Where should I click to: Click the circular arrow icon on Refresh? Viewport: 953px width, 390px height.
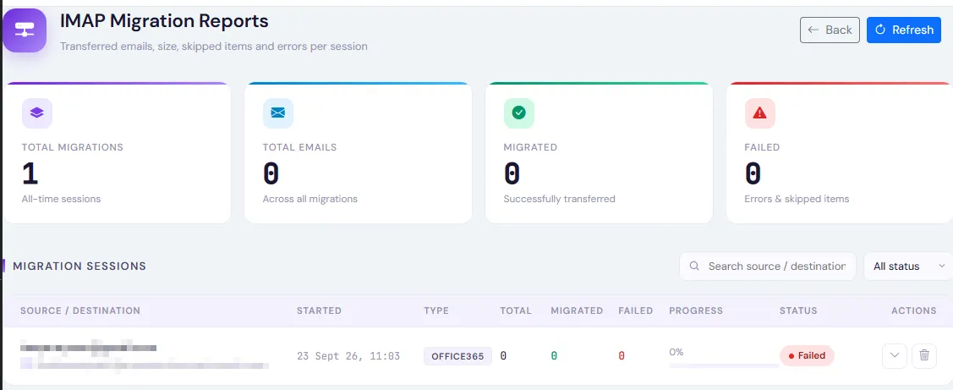click(x=879, y=30)
